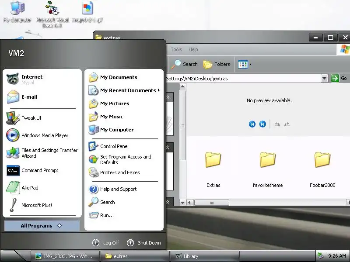Screen dimensions: 350x262
Task: Collapse the middle task pane section chevron
Action: pos(168,147)
